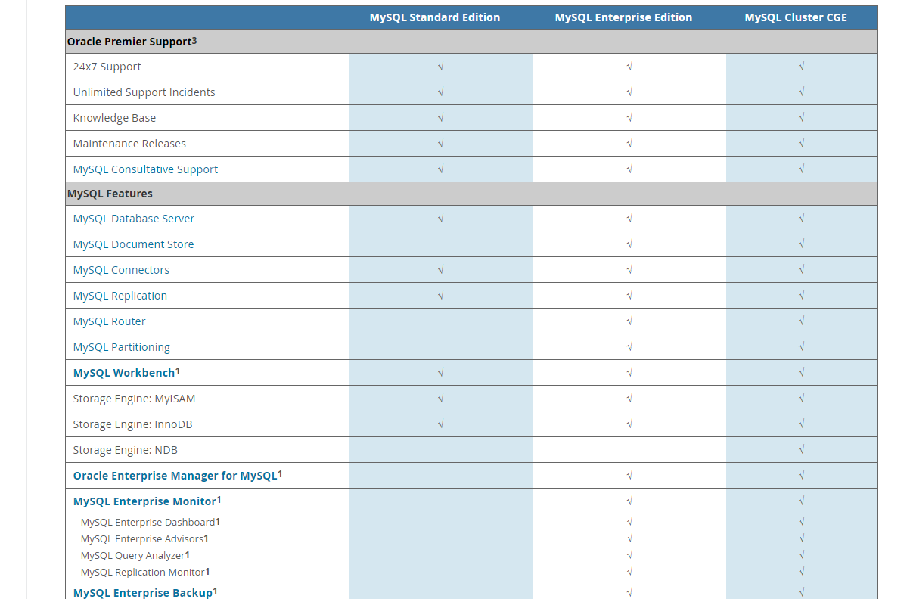This screenshot has height=599, width=910.
Task: Open the MySQL Router link
Action: (x=110, y=321)
